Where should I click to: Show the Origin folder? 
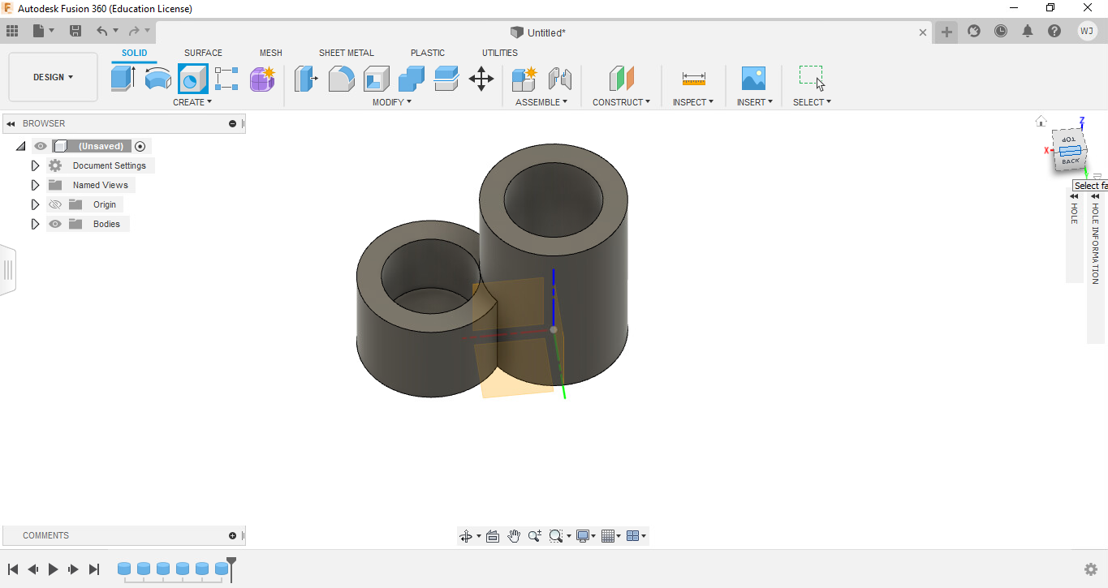click(x=54, y=204)
